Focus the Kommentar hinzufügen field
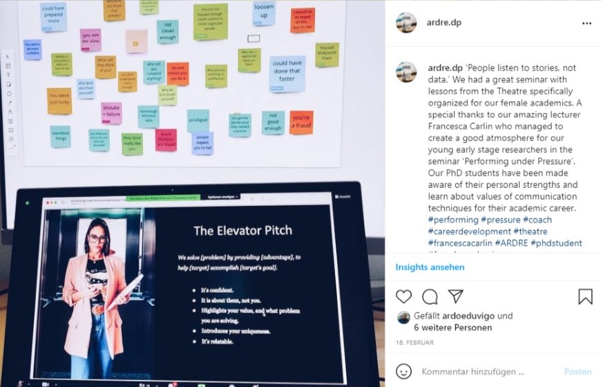Screen dimensions: 601x387 487,371
